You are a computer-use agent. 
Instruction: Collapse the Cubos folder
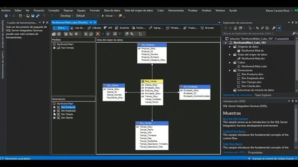(x=230, y=63)
